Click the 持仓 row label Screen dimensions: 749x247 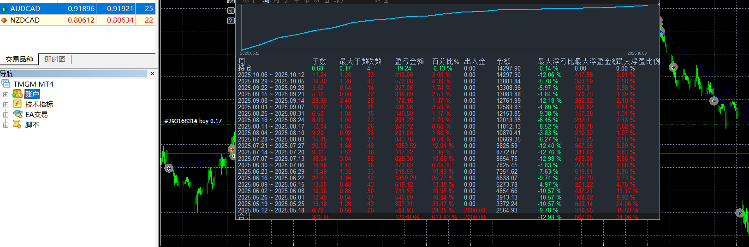click(245, 68)
